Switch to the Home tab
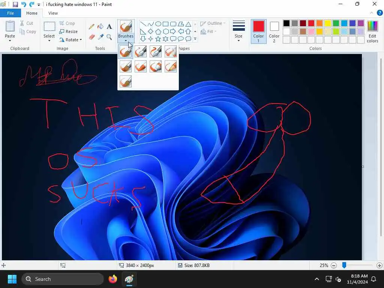The image size is (384, 288). tap(32, 13)
